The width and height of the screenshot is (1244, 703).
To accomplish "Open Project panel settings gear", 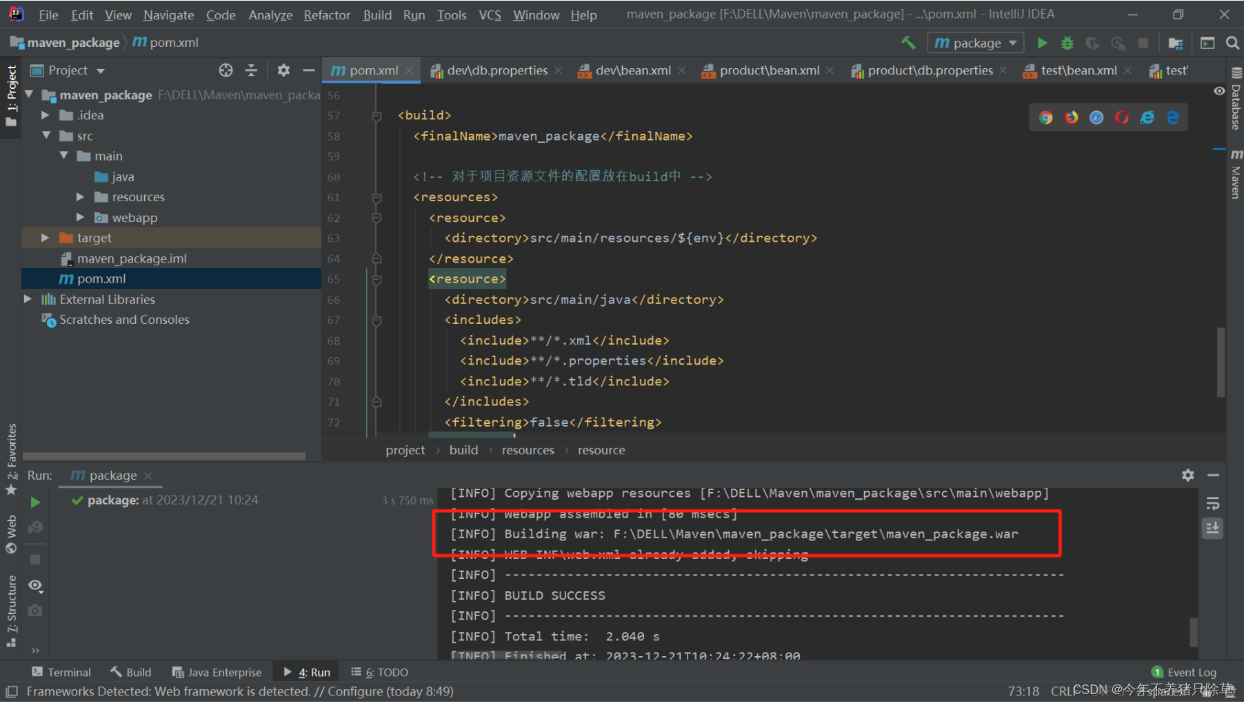I will [283, 70].
